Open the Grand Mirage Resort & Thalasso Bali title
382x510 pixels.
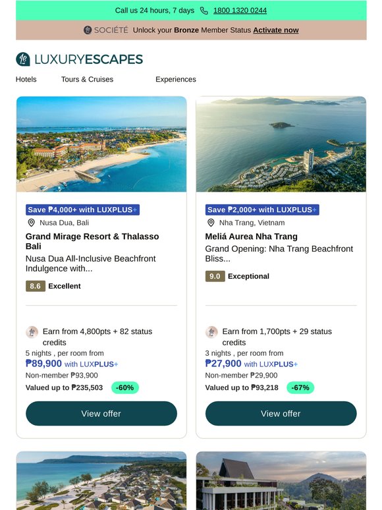[92, 241]
